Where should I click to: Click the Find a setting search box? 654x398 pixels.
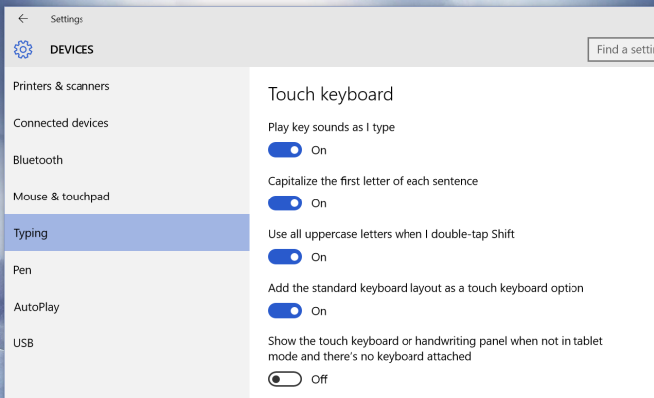click(x=621, y=49)
